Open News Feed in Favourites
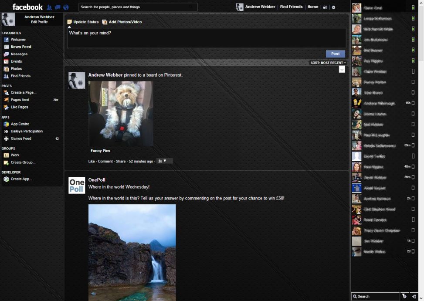 (x=21, y=47)
